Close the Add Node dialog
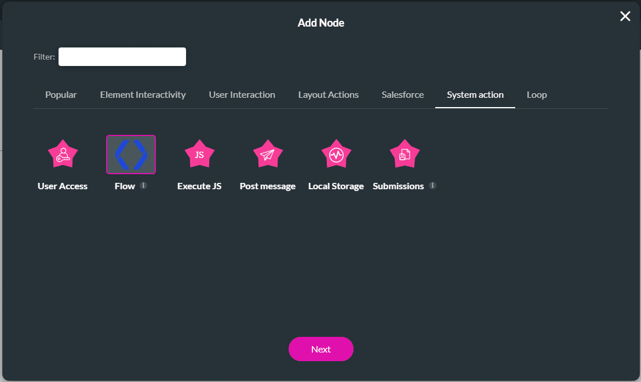Image resolution: width=641 pixels, height=382 pixels. click(625, 16)
